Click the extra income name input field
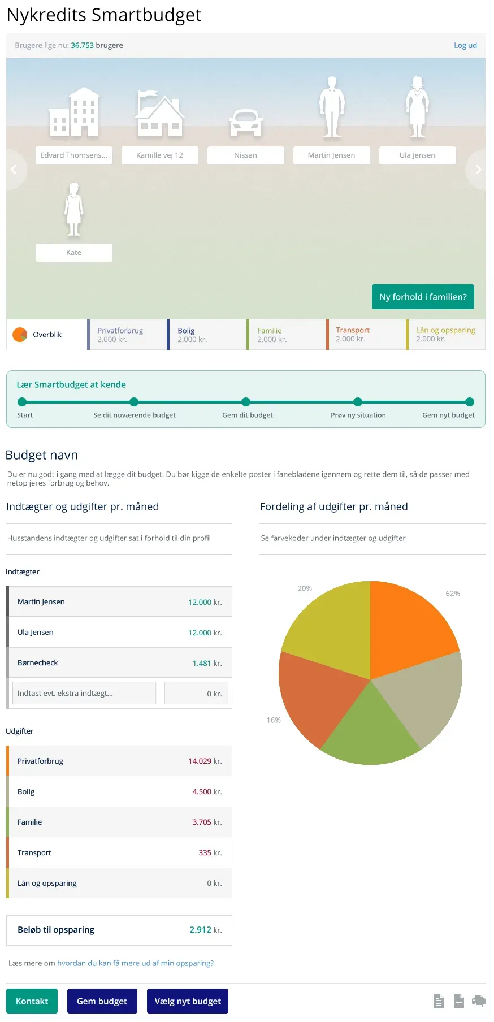Viewport: 494px width, 1022px height. click(x=84, y=693)
